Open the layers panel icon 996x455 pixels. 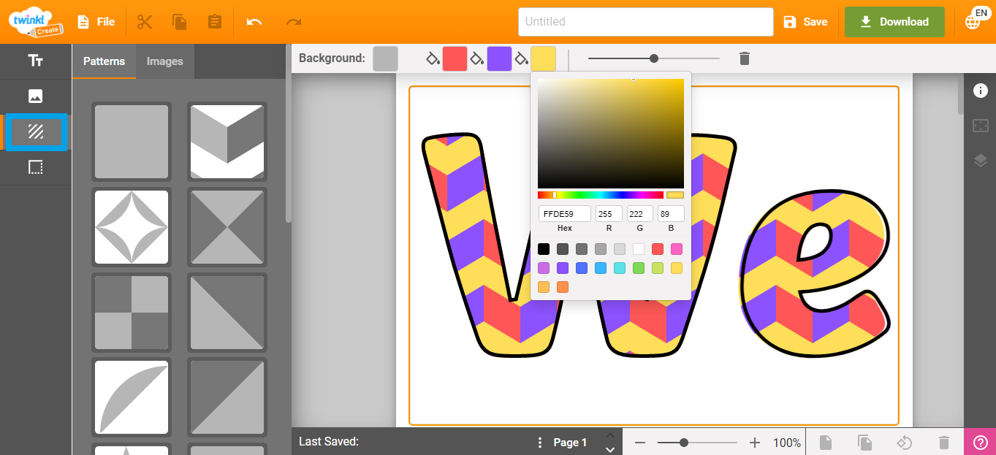(980, 161)
